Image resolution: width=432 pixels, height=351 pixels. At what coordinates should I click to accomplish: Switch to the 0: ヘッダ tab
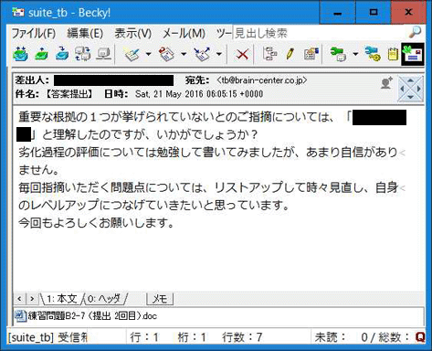105,299
